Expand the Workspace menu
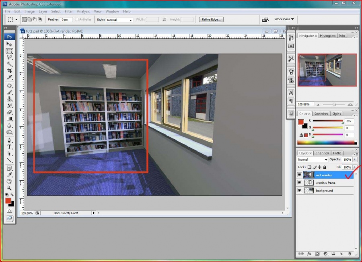362x262 pixels. pos(284,19)
